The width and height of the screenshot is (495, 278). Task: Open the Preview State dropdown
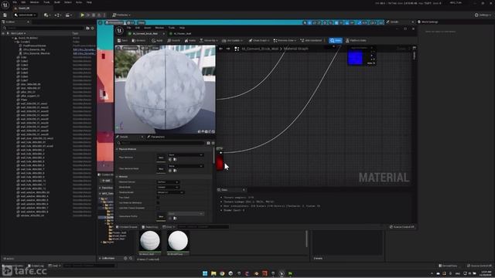285,41
